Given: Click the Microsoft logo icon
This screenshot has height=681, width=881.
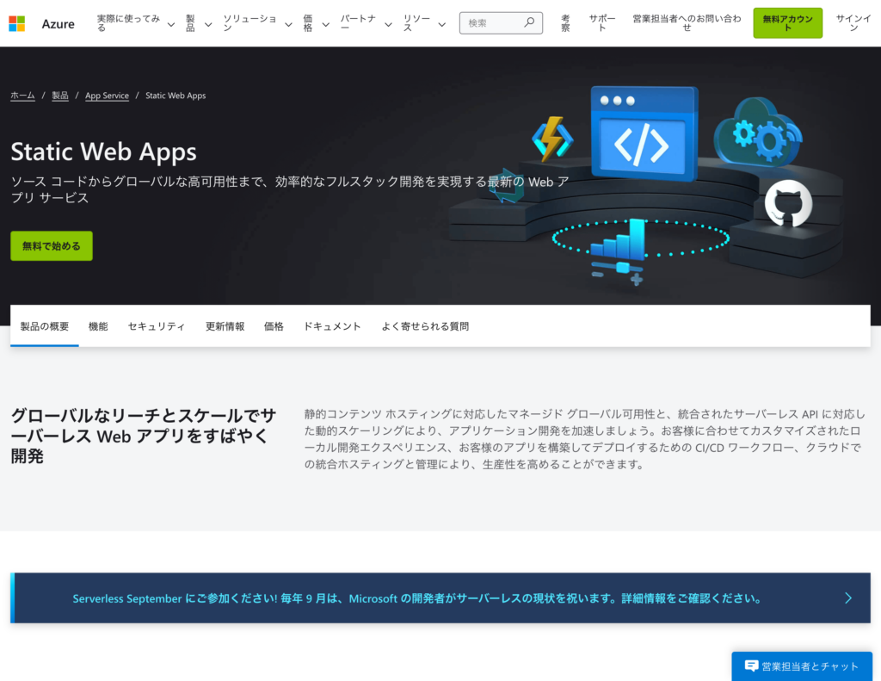Looking at the screenshot, I should (x=17, y=23).
